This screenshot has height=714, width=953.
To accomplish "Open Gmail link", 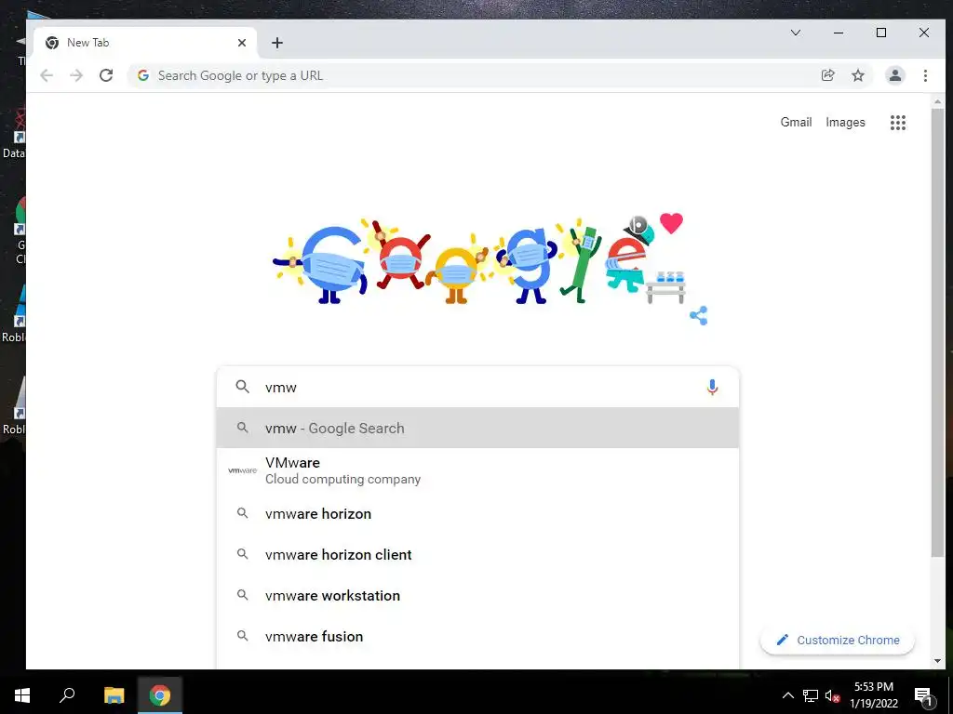I will point(796,122).
